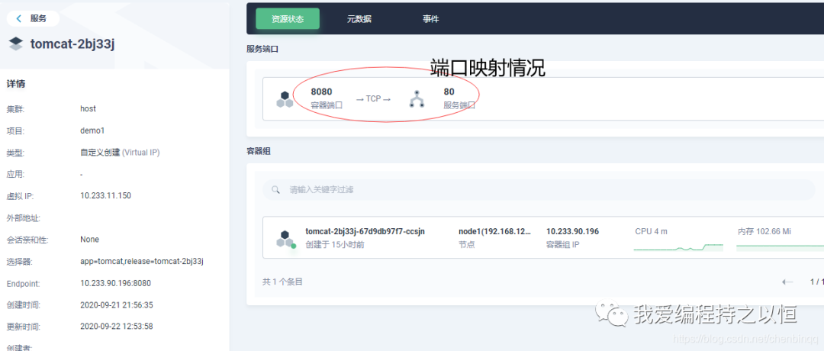Select the selector app=tomcat,release=tomcat-2bj33j
Image resolution: width=824 pixels, height=351 pixels.
click(x=142, y=261)
